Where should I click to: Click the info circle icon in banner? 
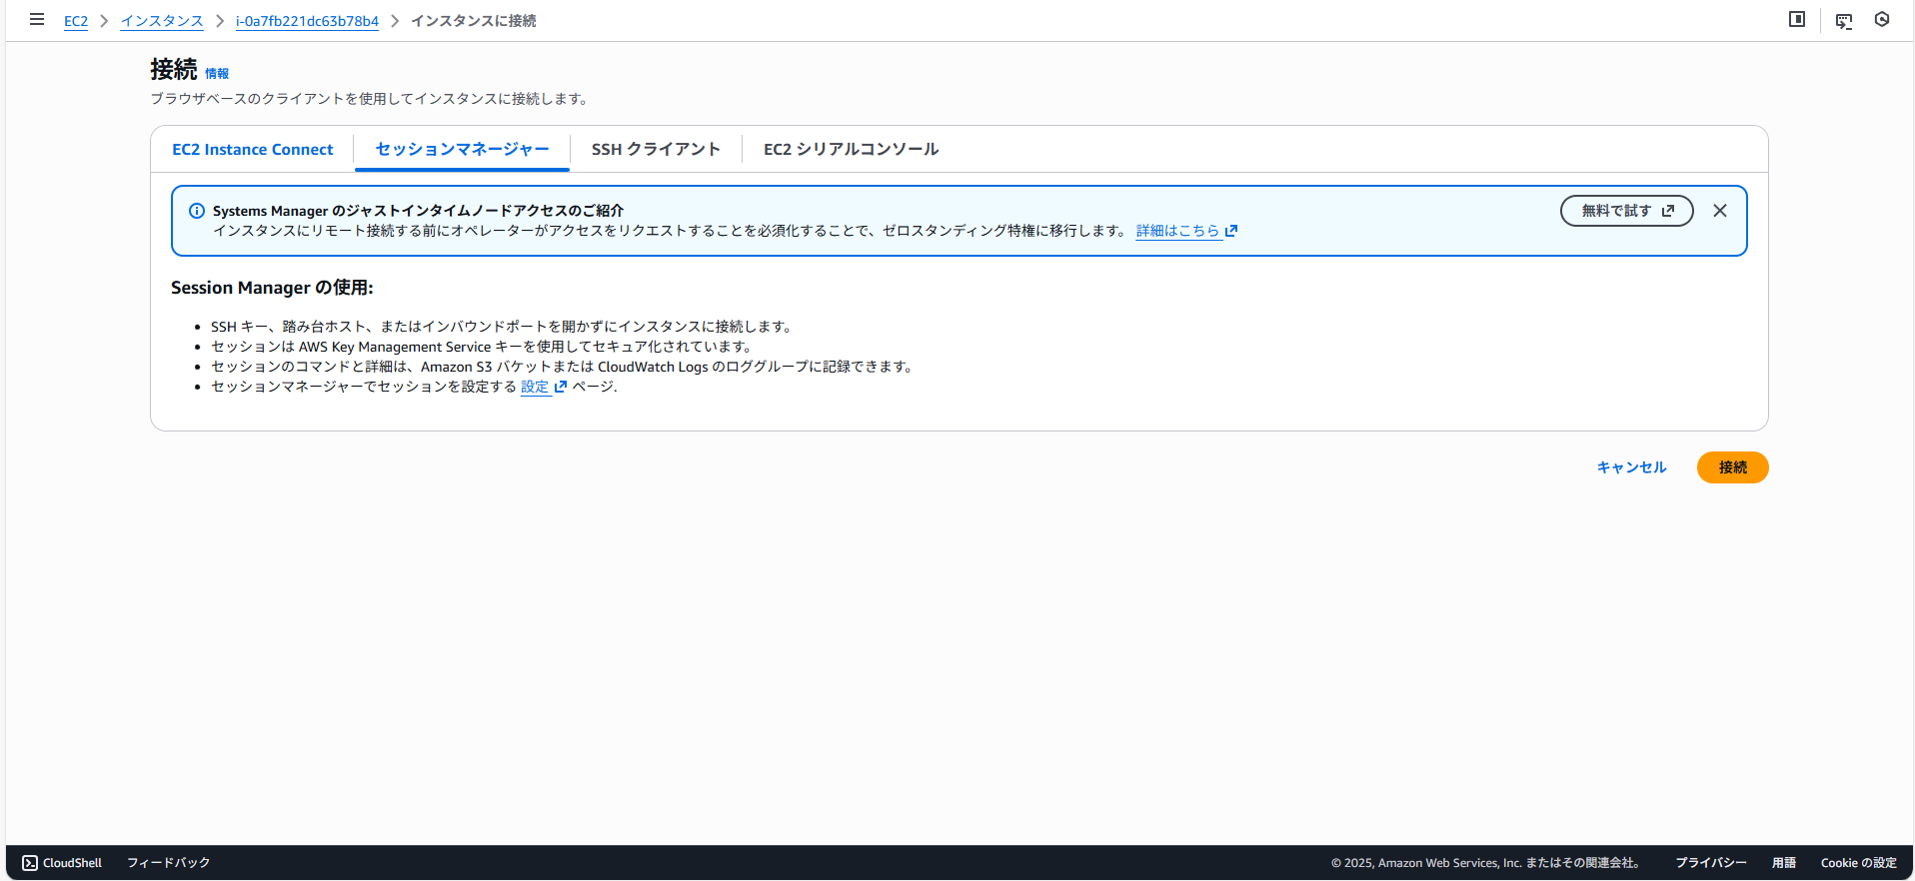[x=197, y=211]
